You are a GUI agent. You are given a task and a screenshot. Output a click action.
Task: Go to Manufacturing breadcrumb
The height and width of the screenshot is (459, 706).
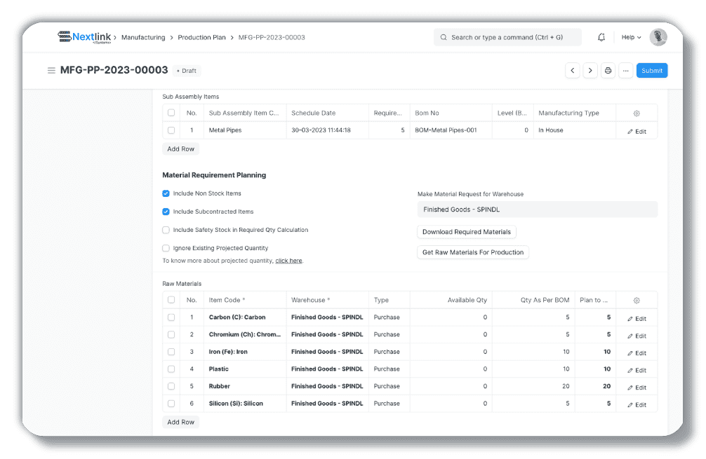tap(143, 37)
